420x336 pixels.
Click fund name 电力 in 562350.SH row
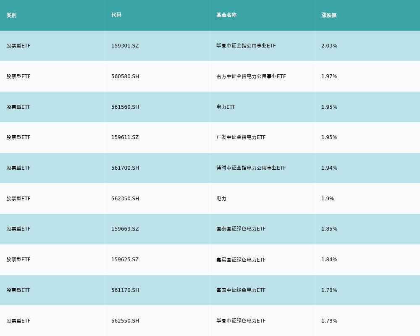click(x=221, y=199)
